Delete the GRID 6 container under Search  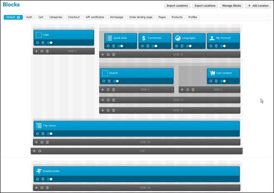pos(114,90)
